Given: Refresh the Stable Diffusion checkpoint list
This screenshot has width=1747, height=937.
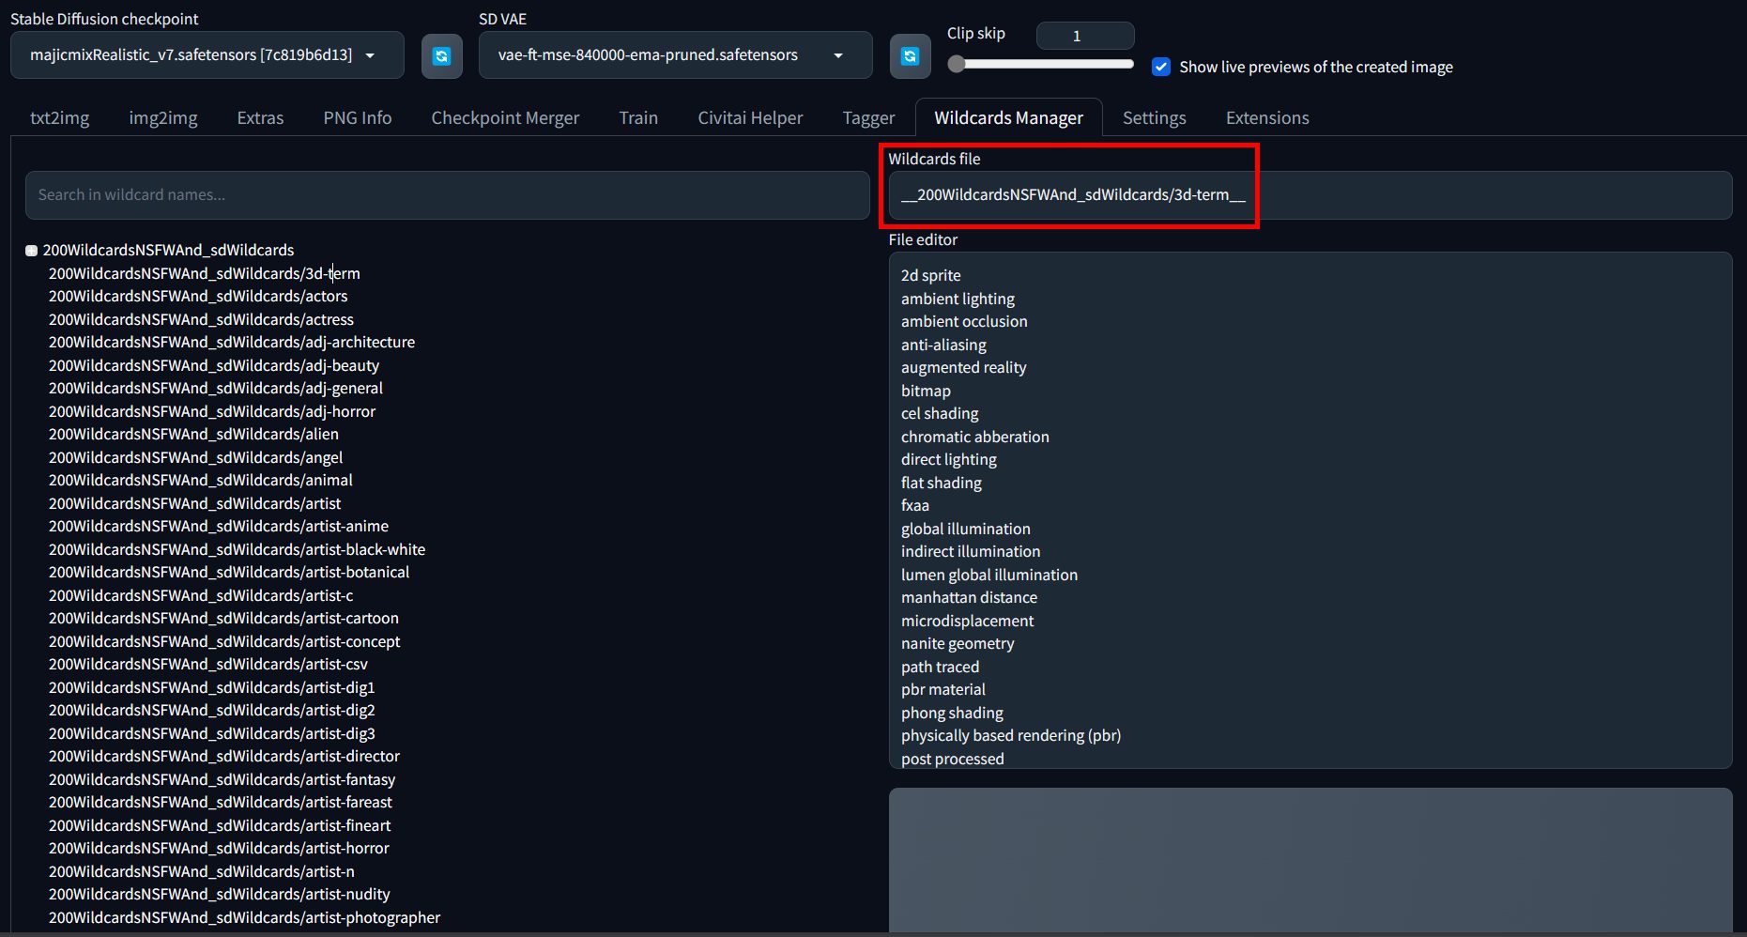Looking at the screenshot, I should tap(441, 56).
